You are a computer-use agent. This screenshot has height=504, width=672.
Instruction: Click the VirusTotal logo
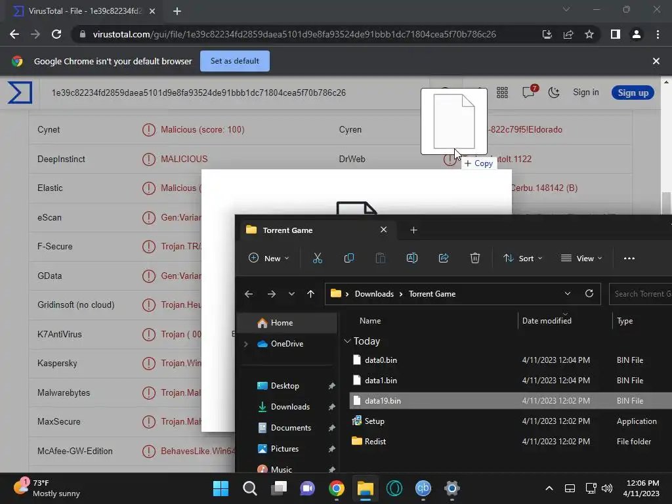pyautogui.click(x=20, y=93)
